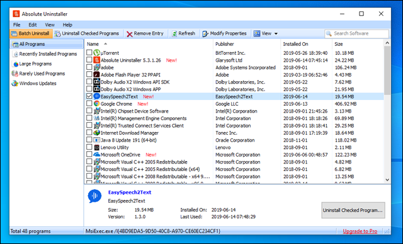Check the µTorrent checkbox
Screen dimensions: 403x244
pyautogui.click(x=89, y=53)
